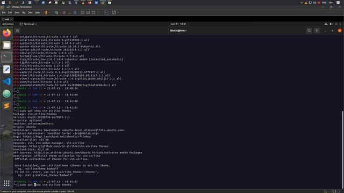344x193 pixels.
Task: Click the terminal vertical scrollbar
Action: (343, 149)
